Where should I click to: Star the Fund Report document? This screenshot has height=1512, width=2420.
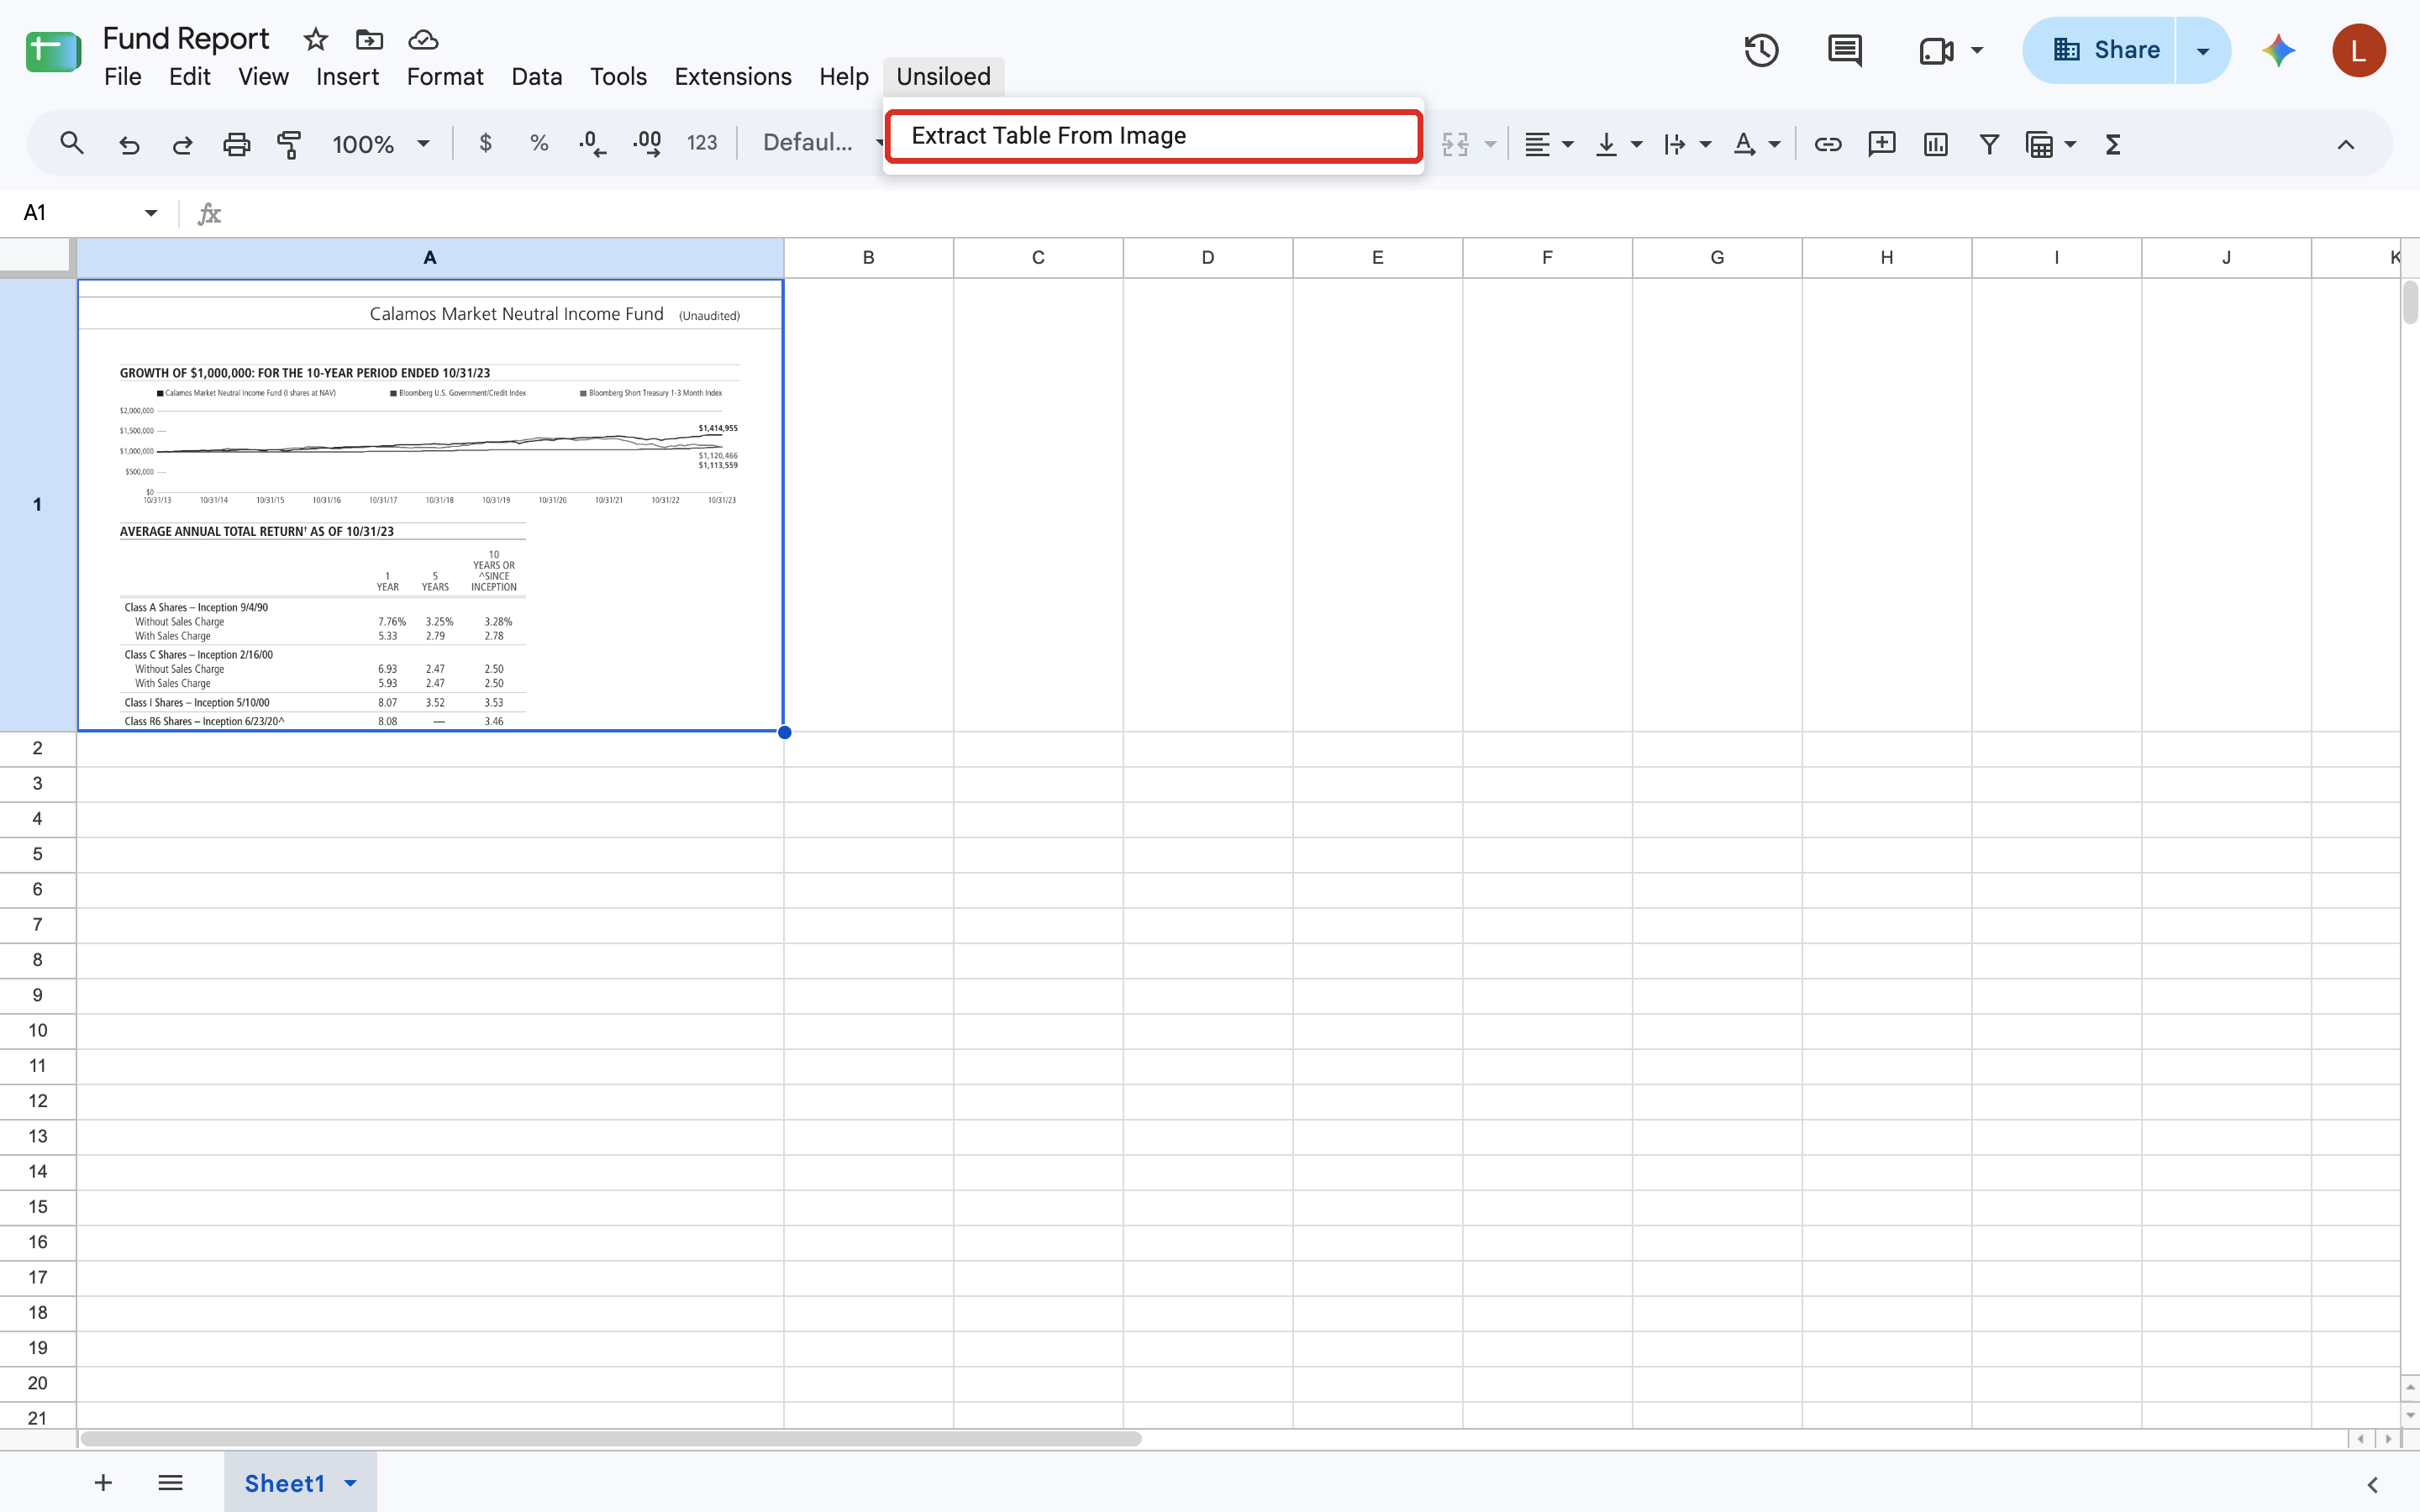316,39
